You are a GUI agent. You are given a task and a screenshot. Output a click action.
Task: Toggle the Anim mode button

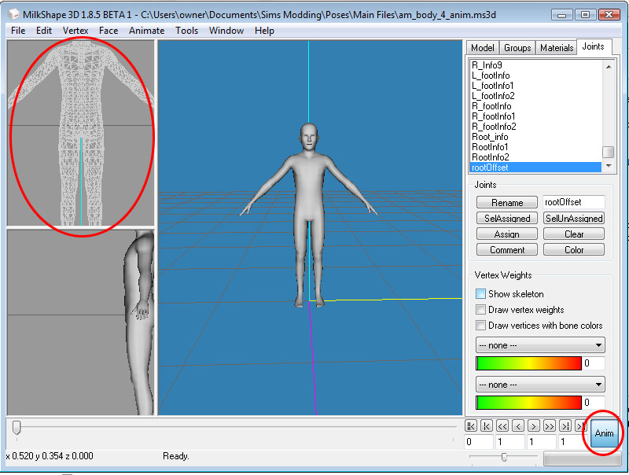coord(604,433)
